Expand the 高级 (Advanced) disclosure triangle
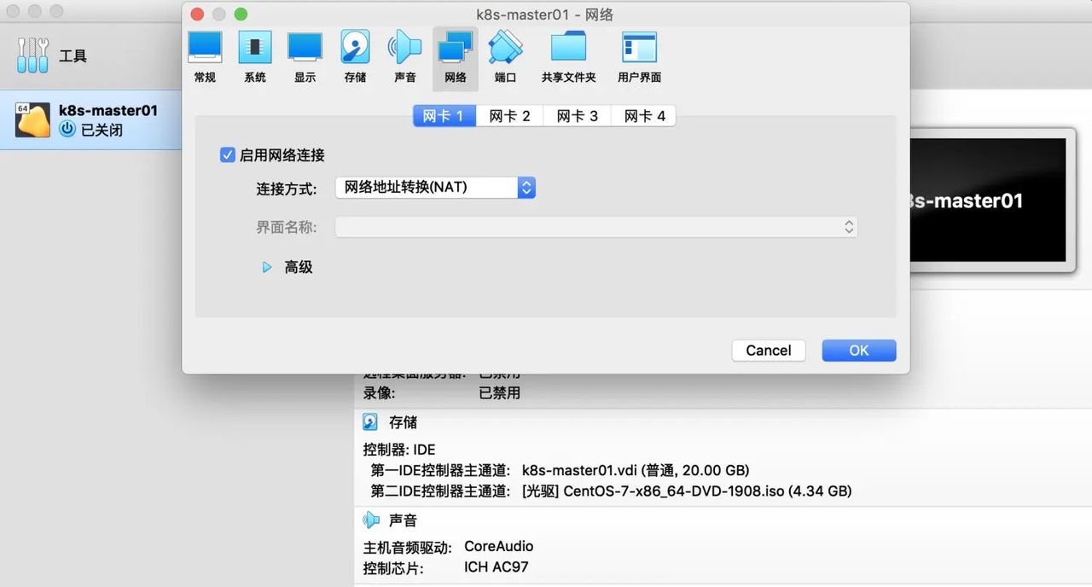This screenshot has height=587, width=1092. point(267,267)
